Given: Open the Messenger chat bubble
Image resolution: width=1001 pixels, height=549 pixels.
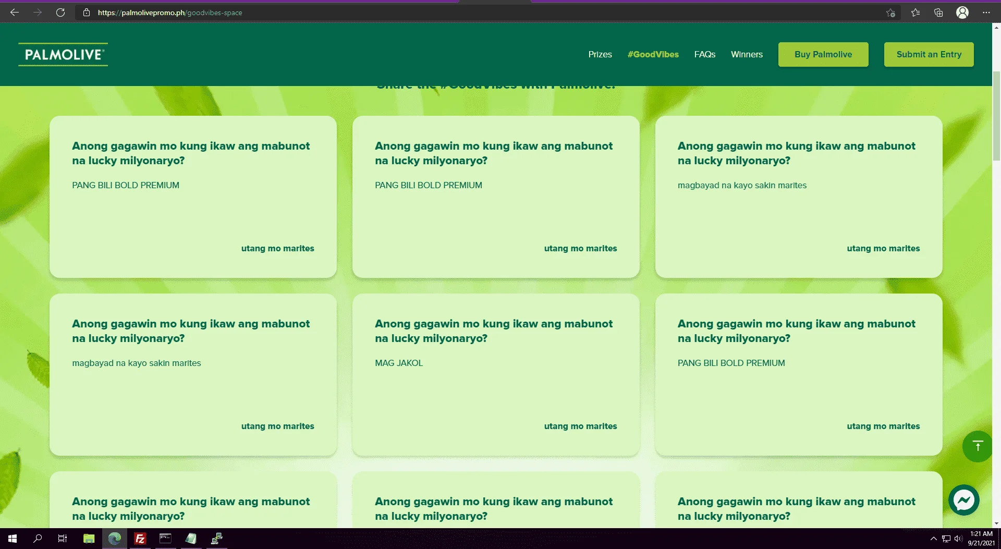Looking at the screenshot, I should [x=964, y=500].
